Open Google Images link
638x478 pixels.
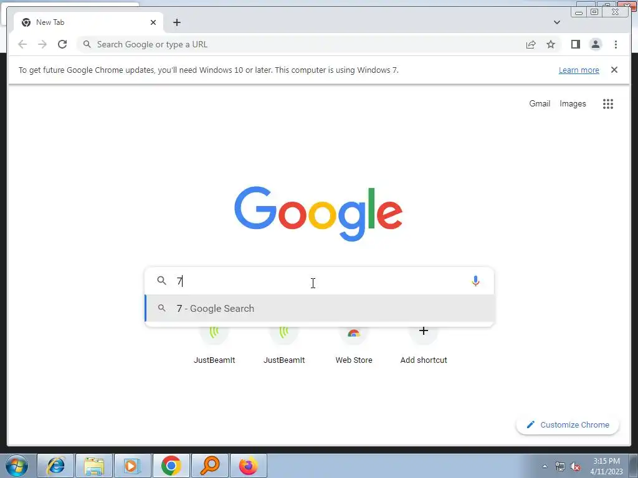(x=573, y=104)
